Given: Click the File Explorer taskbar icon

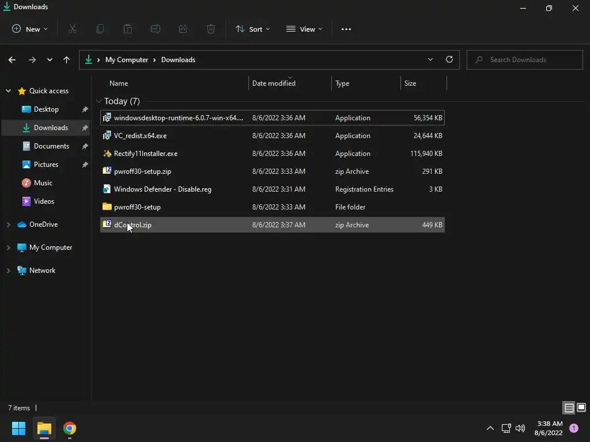Looking at the screenshot, I should click(44, 428).
